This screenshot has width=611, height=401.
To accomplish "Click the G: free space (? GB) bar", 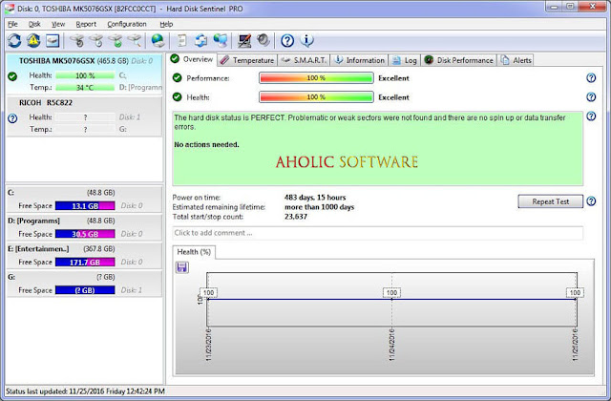I will pos(85,290).
